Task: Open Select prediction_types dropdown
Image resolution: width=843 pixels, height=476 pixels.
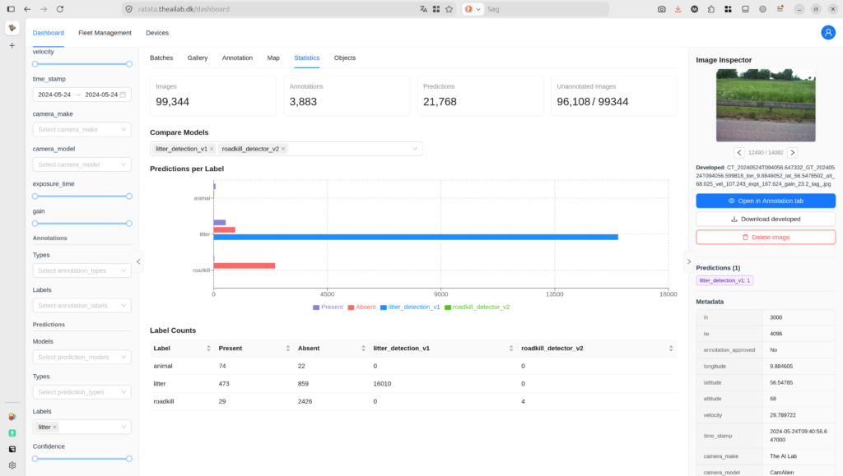Action: click(x=82, y=392)
